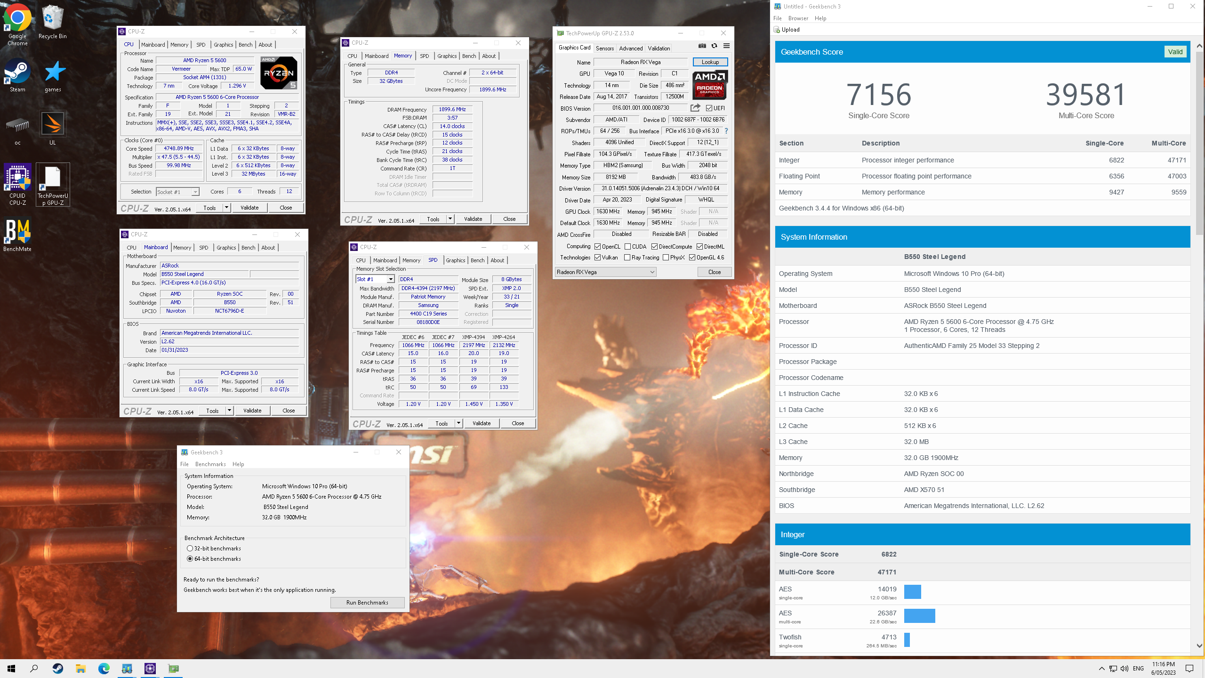Switch to Advanced tab in GPU-Z
Image resolution: width=1205 pixels, height=678 pixels.
[x=631, y=48]
